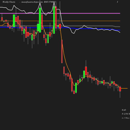Click the "0.45" price value

124,110
